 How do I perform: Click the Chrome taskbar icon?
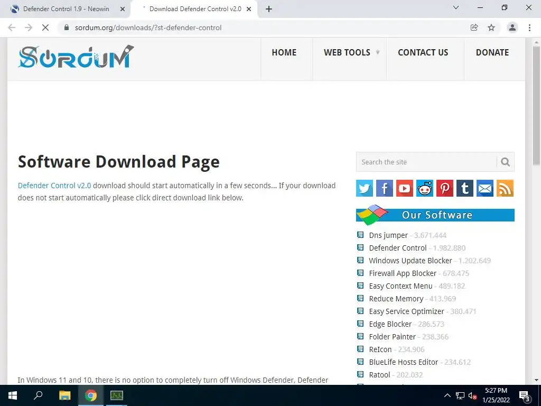[x=91, y=395]
